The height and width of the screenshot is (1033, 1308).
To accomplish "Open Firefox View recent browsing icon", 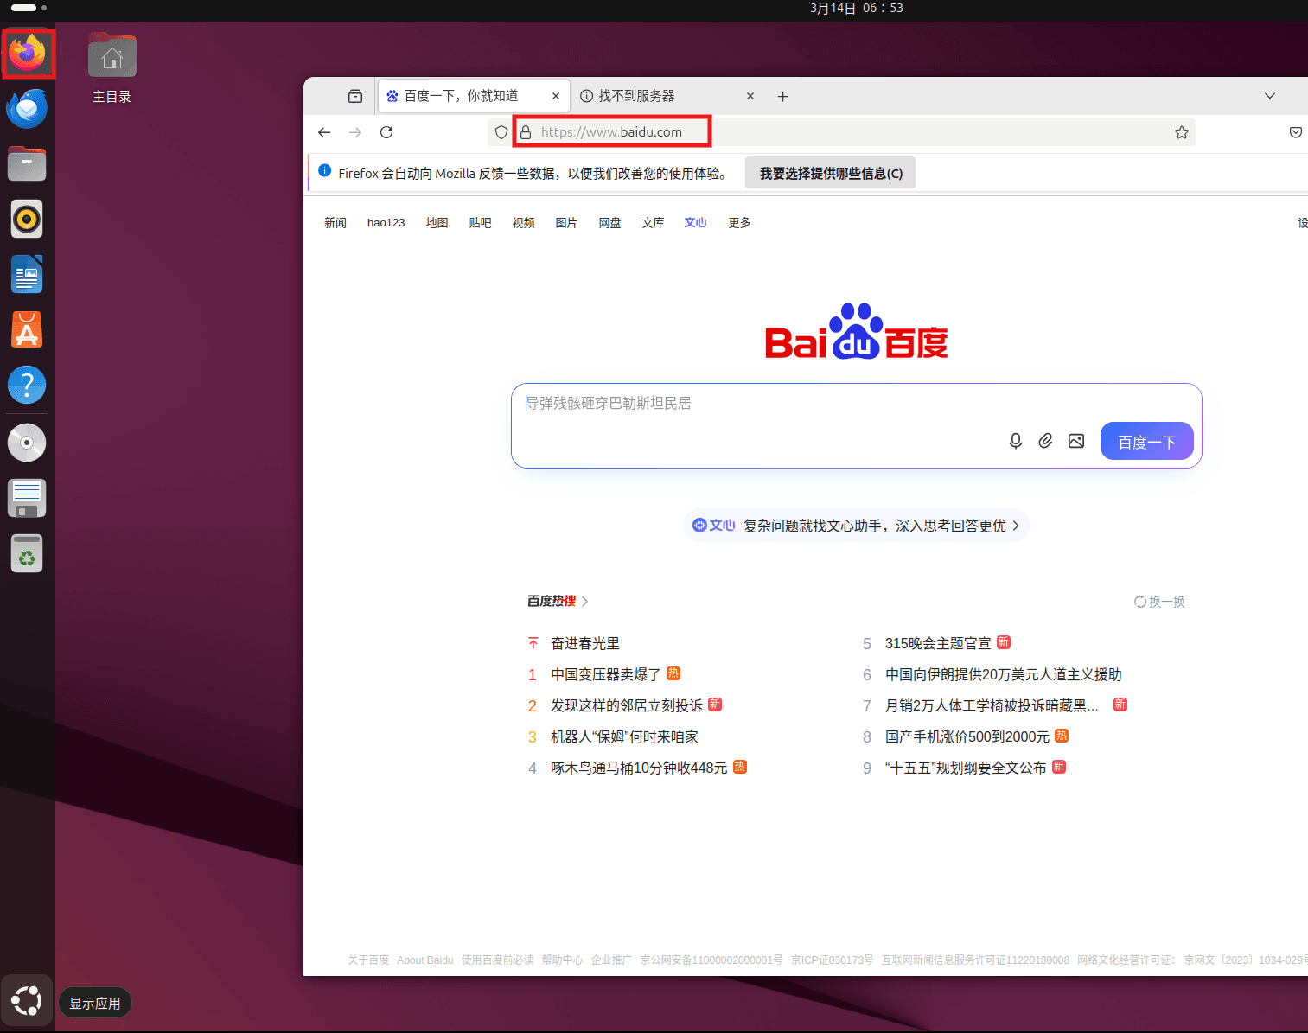I will pyautogui.click(x=355, y=96).
